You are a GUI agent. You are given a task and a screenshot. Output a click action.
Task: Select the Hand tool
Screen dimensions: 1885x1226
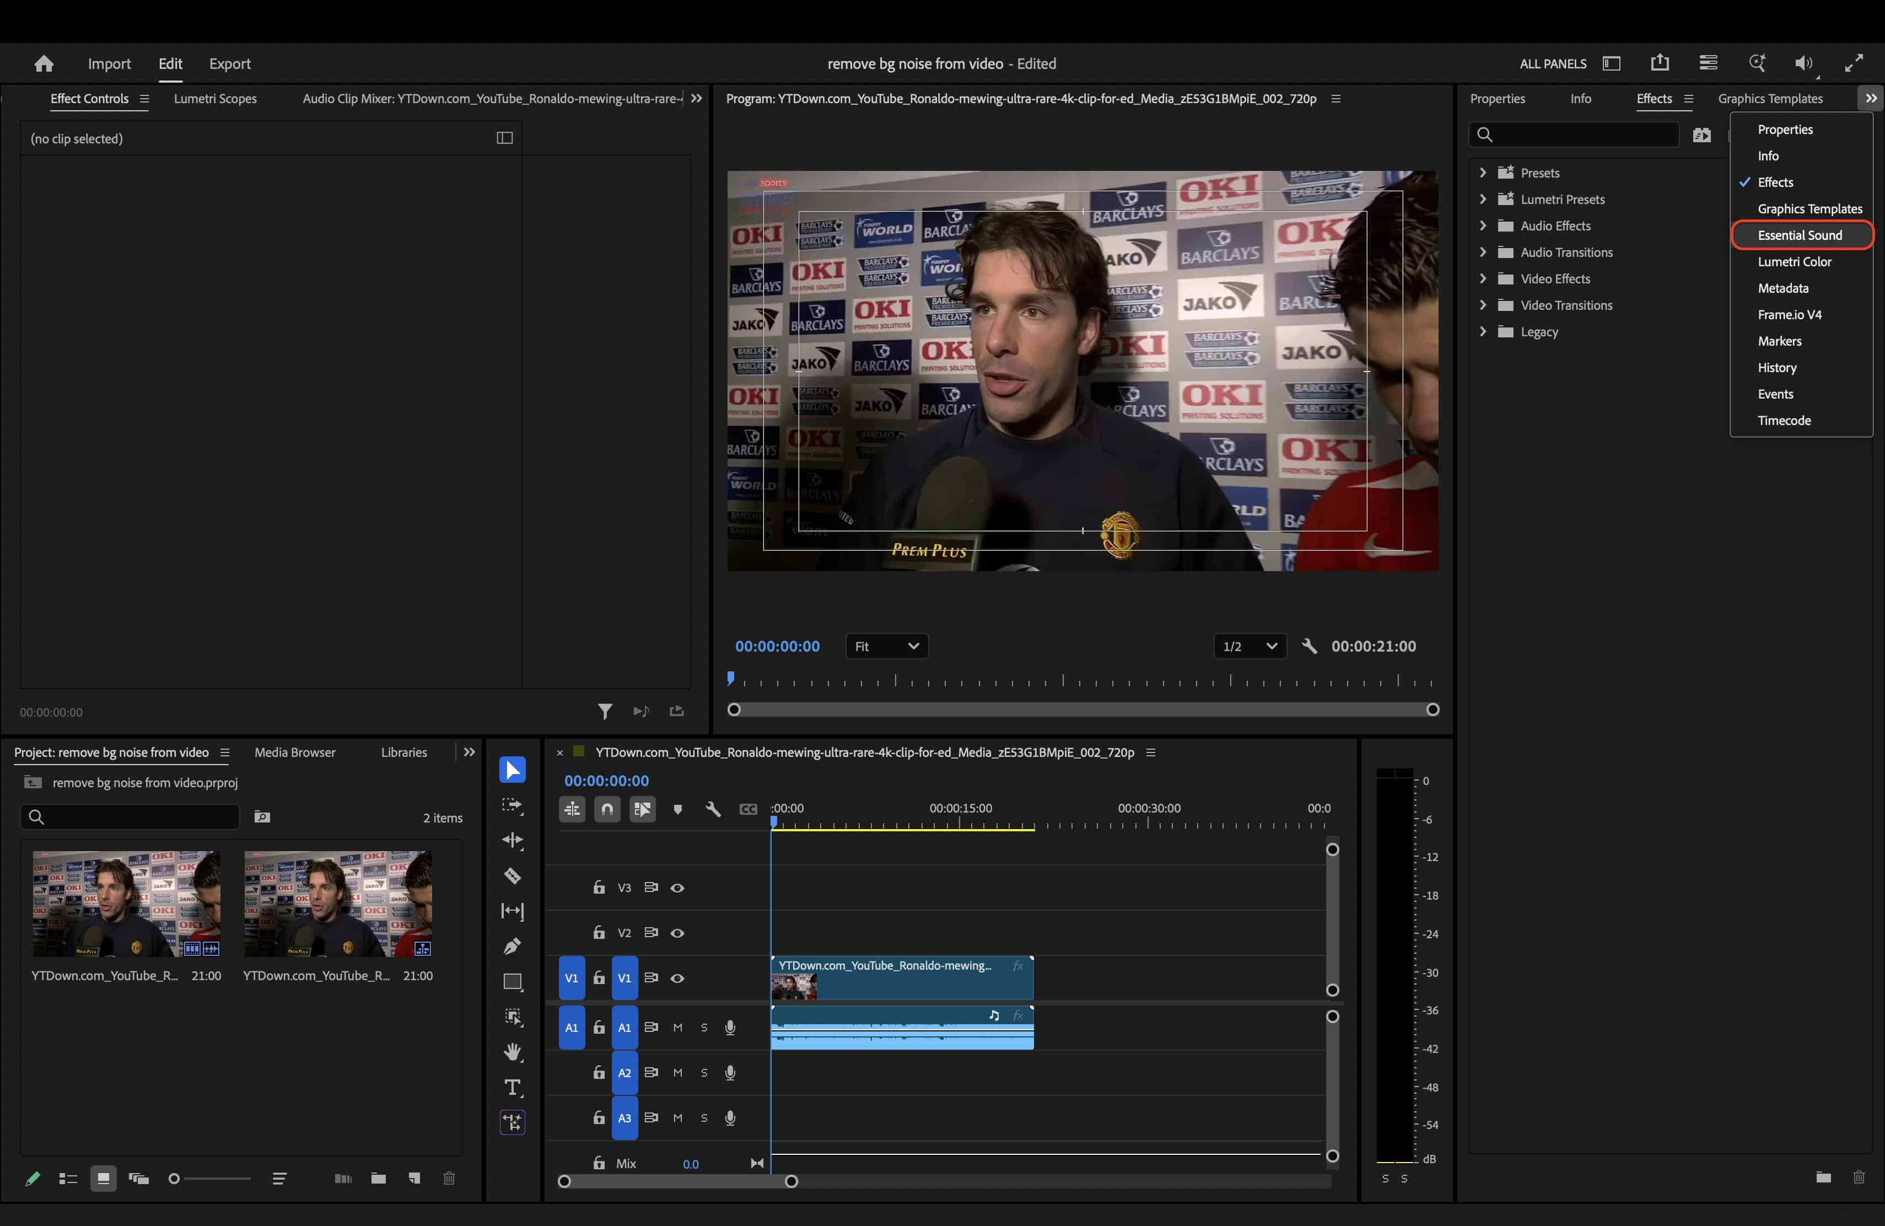[x=513, y=1052]
